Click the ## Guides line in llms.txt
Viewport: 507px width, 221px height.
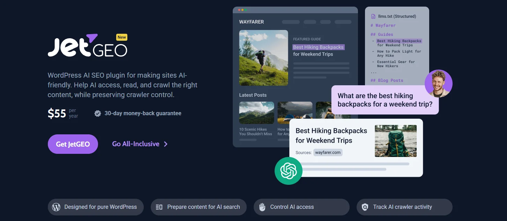coord(382,34)
